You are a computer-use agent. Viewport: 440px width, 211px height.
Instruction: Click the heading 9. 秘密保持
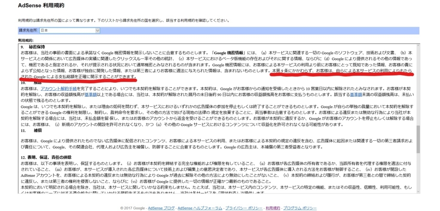coord(33,46)
